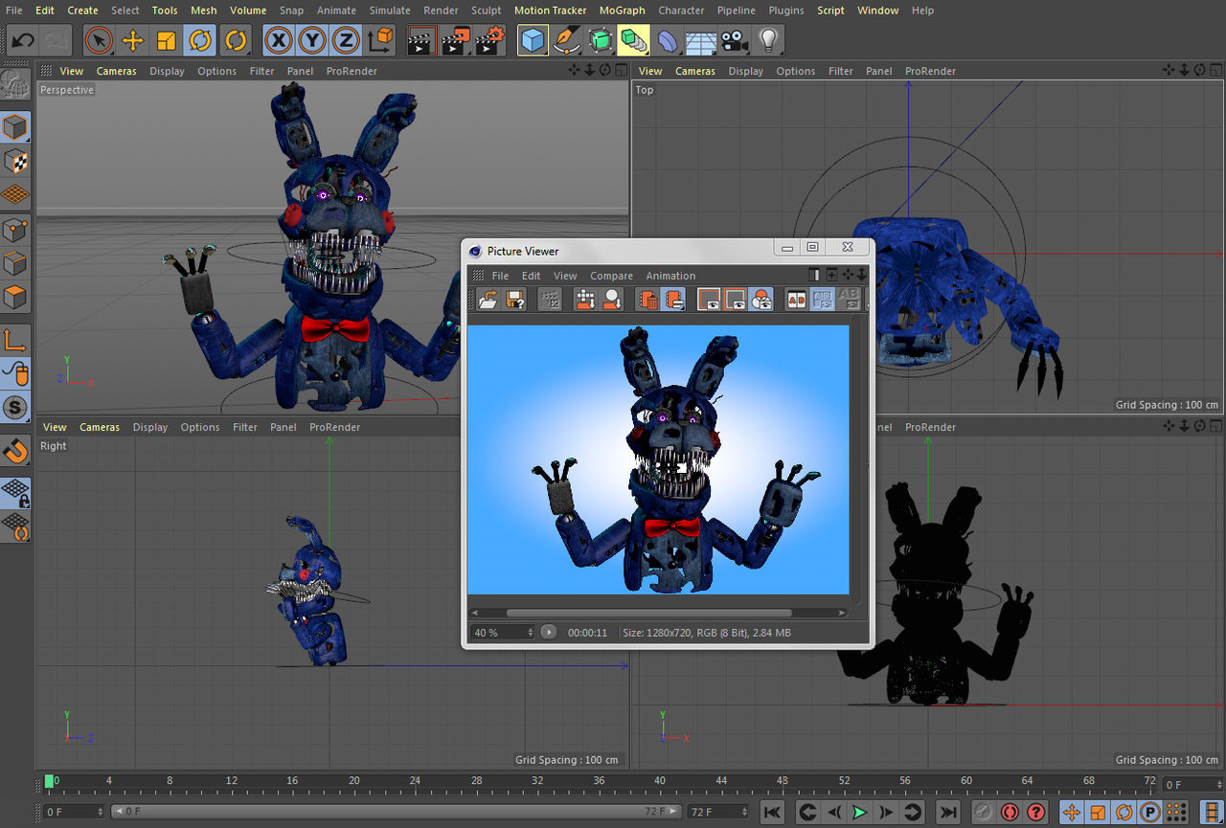Select the Move tool in top toolbar
The width and height of the screenshot is (1226, 828).
(x=132, y=40)
